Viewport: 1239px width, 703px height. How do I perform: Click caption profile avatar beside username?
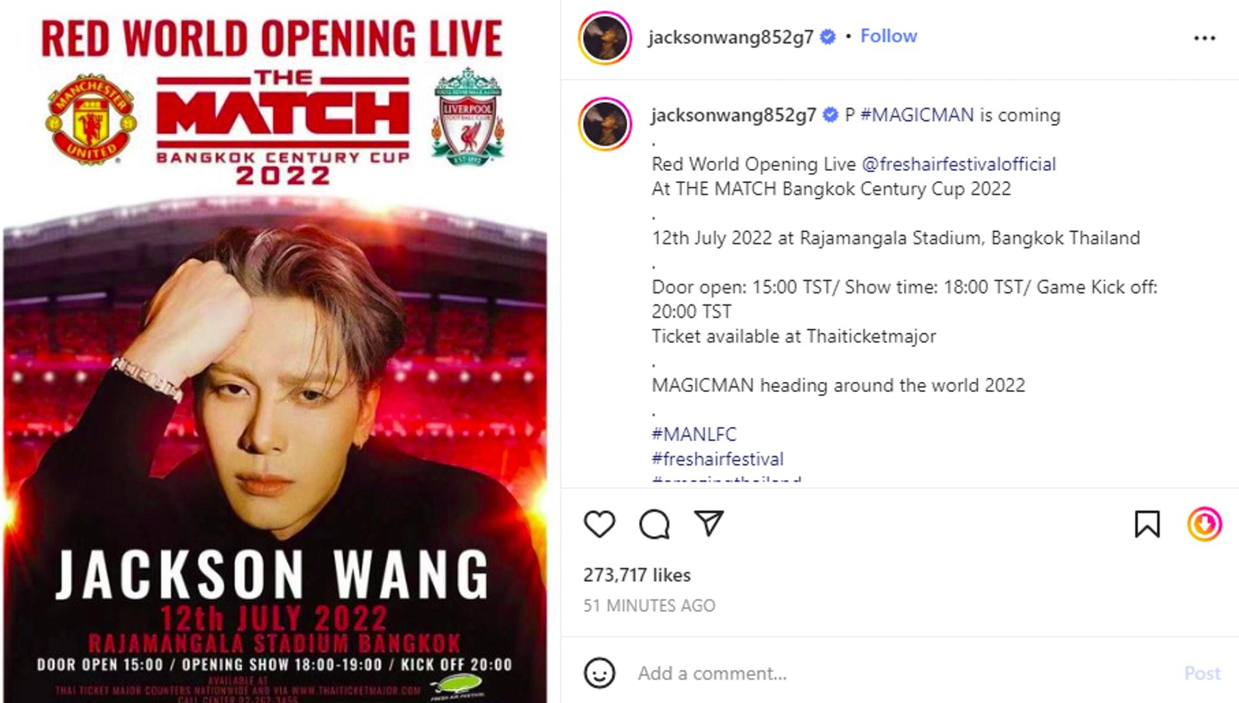click(x=605, y=123)
